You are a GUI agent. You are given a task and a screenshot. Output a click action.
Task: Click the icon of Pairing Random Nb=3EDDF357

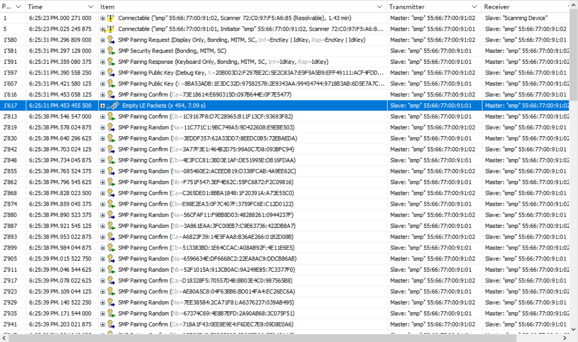click(111, 138)
